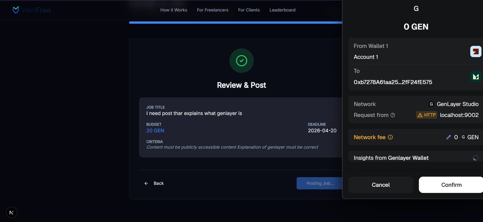This screenshot has height=222, width=483.
Task: Click the blue progress bar
Action: pos(235,23)
